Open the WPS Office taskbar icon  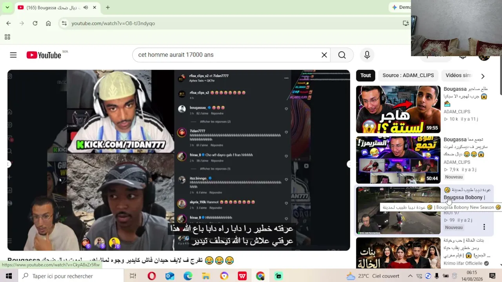242,276
